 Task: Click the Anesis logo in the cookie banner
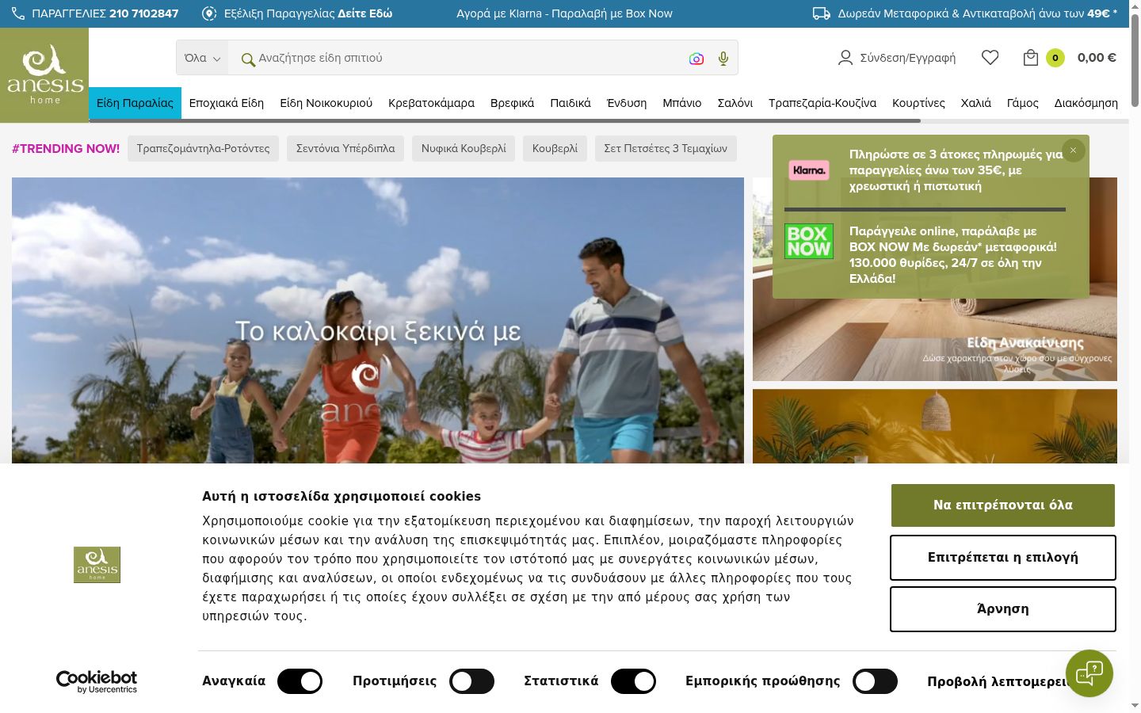point(97,565)
